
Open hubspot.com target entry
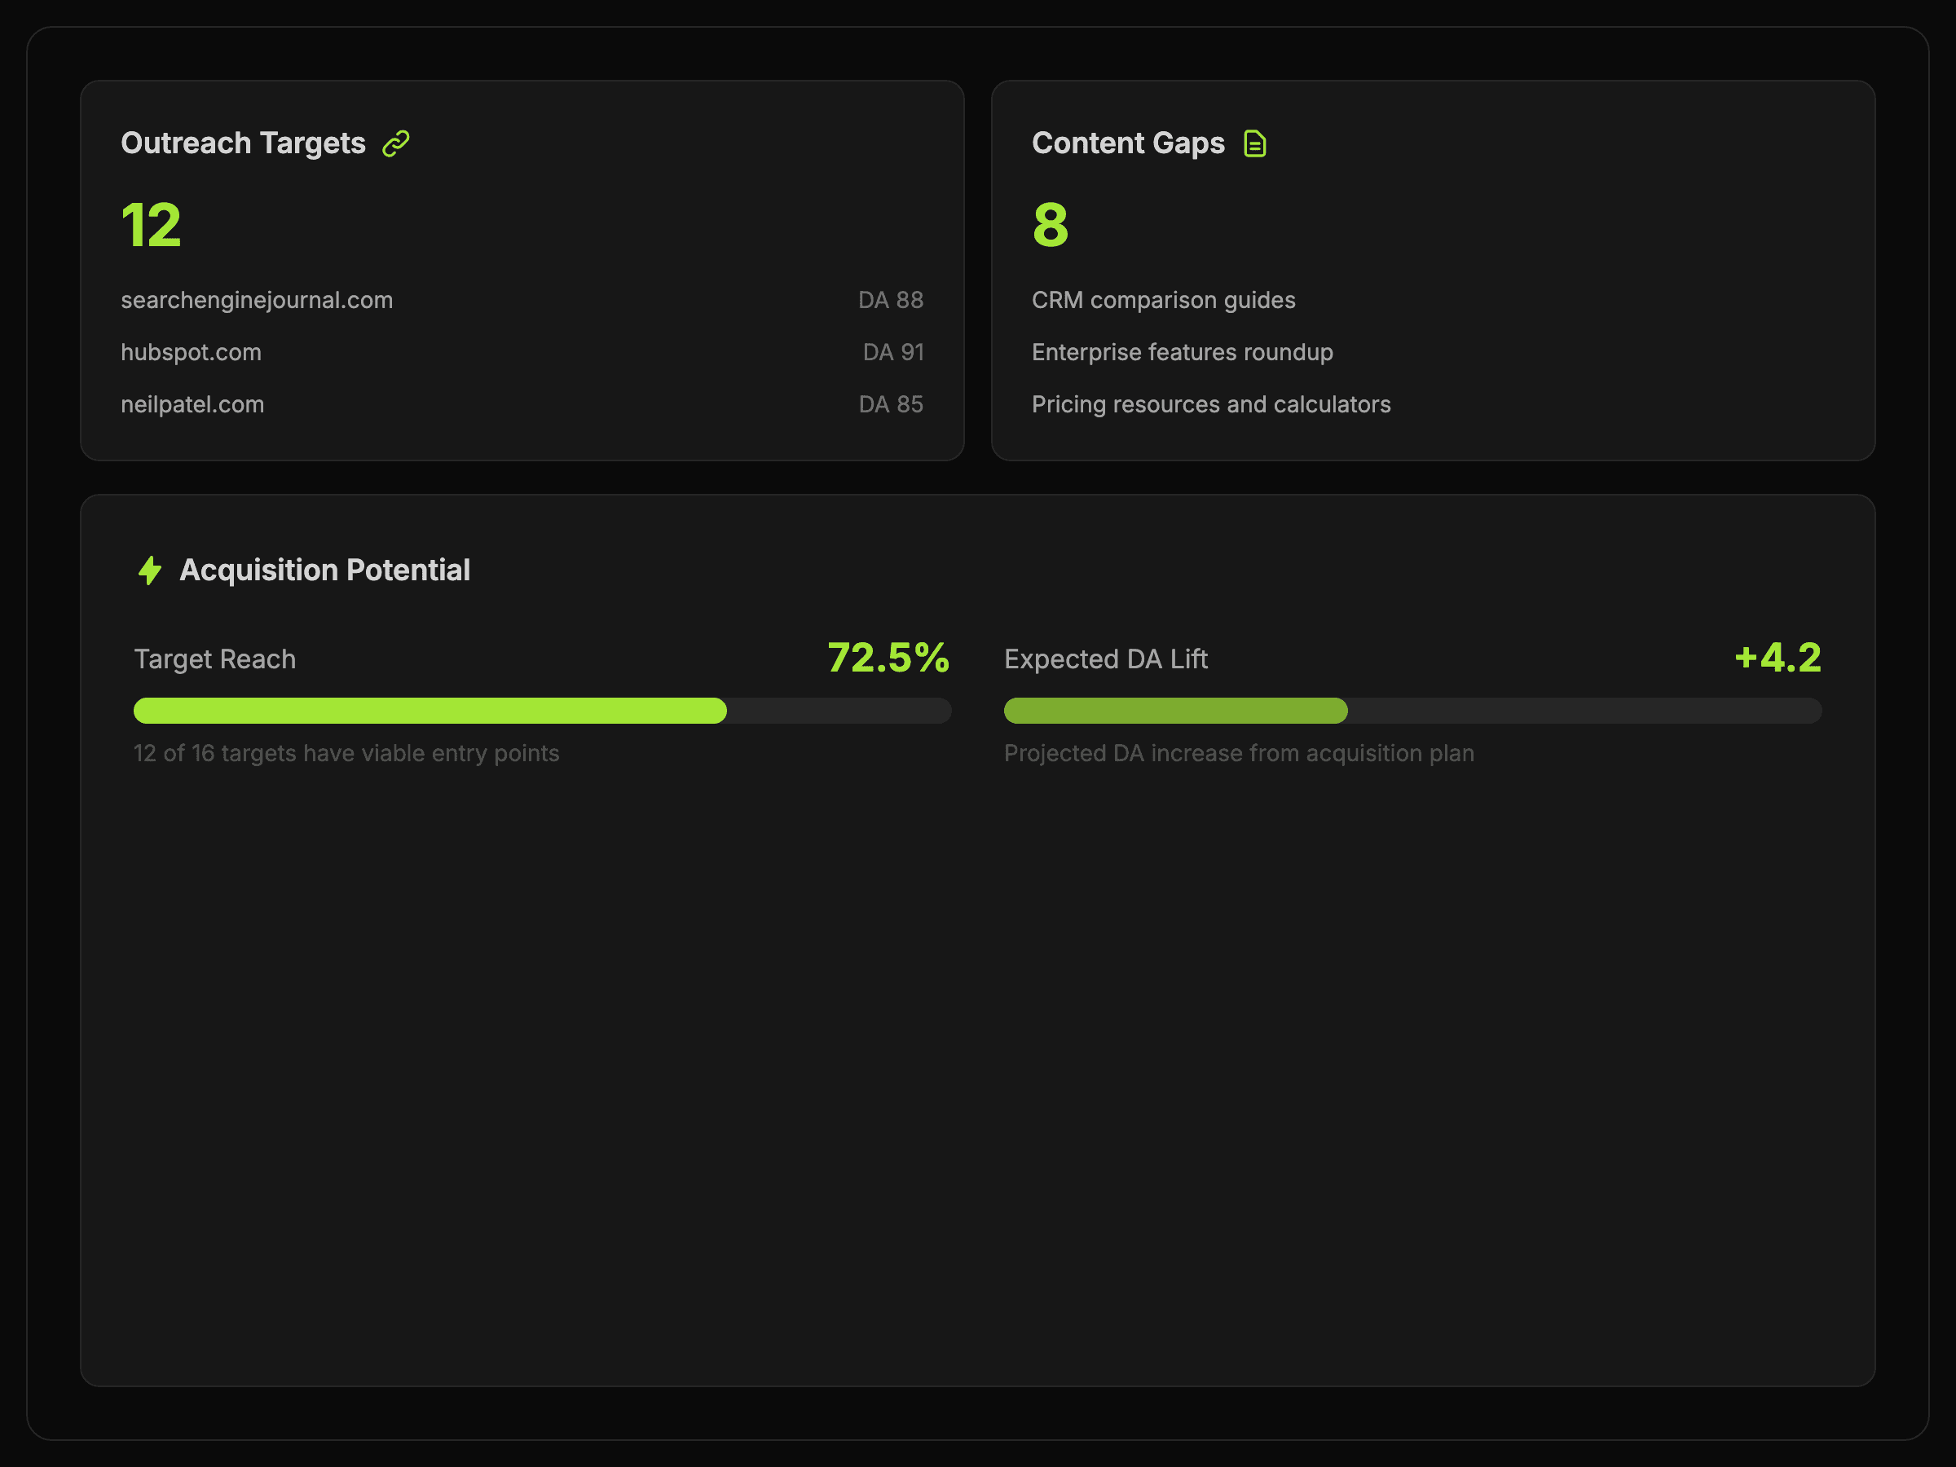pyautogui.click(x=191, y=353)
